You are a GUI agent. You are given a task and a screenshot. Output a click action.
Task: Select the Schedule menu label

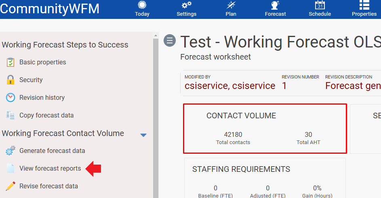[x=320, y=14]
